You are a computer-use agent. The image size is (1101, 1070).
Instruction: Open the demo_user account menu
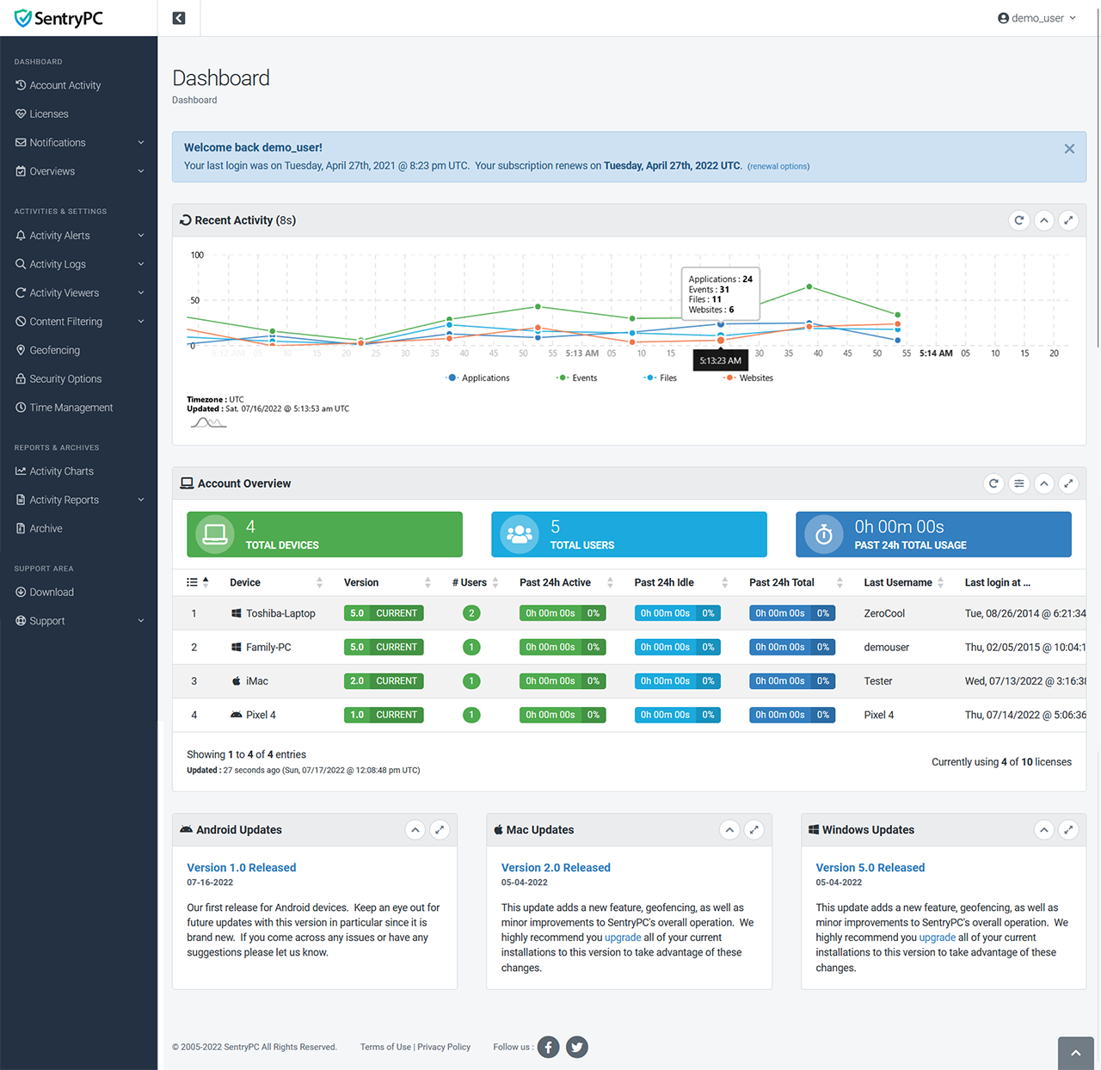(x=1036, y=18)
